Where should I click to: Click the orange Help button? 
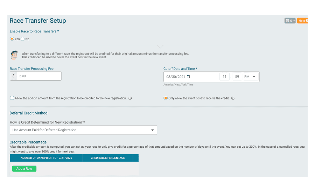click(302, 21)
